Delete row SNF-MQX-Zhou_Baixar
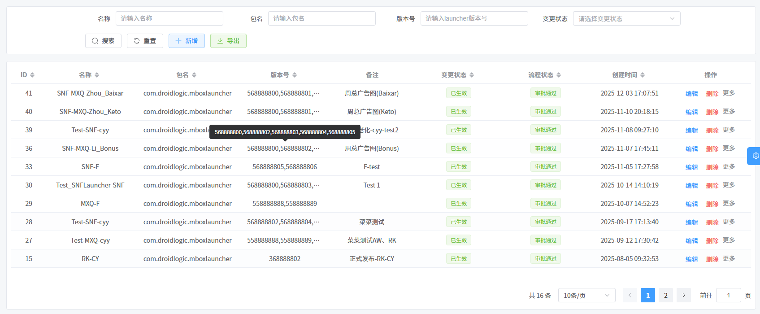 tap(712, 94)
